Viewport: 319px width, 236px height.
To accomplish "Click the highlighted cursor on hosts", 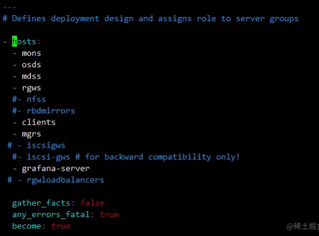I will (15, 41).
